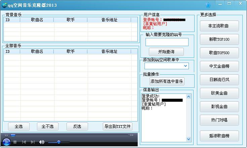Adjust the volume slider knob

pos(59,142)
